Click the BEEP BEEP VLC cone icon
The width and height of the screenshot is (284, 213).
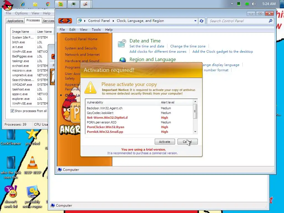32,165
